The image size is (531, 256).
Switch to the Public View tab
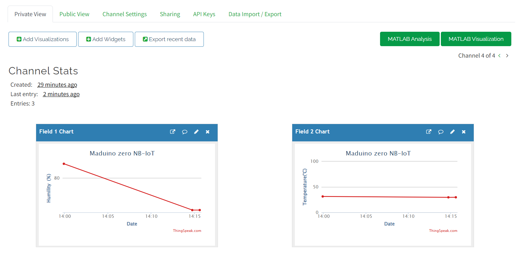coord(74,14)
